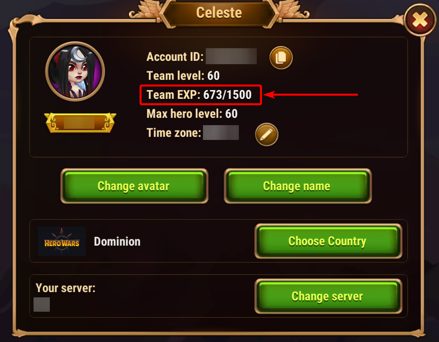Click the Your server label
Image resolution: width=439 pixels, height=342 pixels.
pos(65,288)
